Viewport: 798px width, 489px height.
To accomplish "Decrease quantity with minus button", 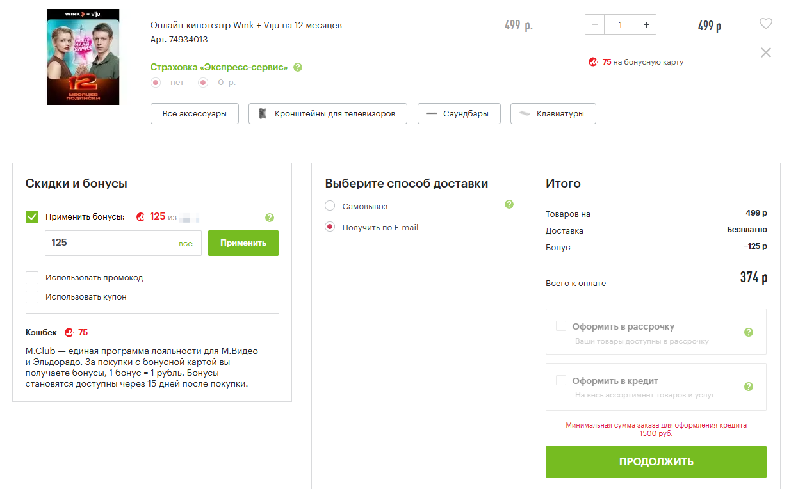I will [595, 25].
